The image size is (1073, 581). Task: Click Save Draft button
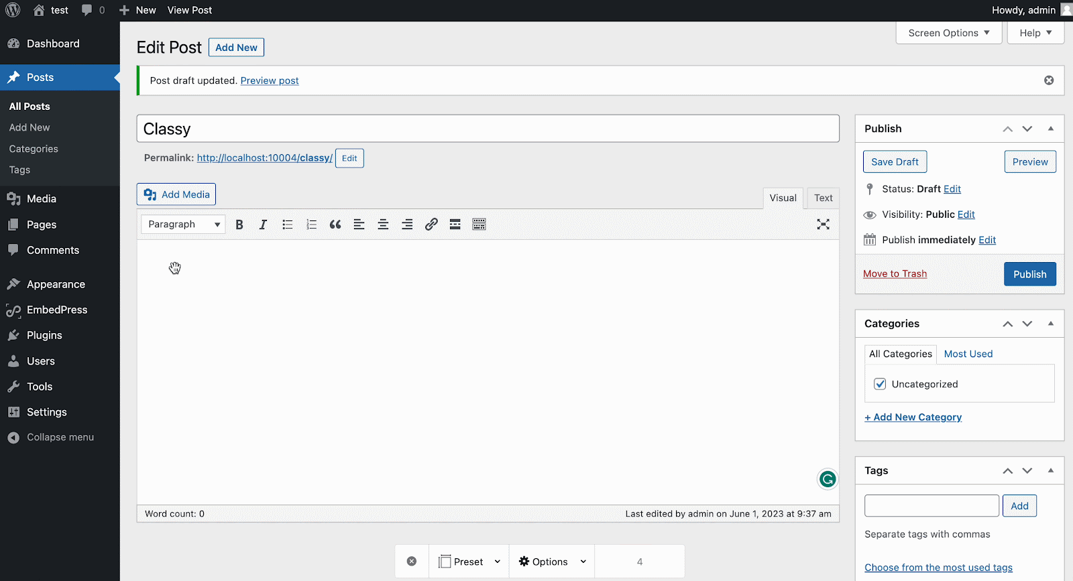(x=895, y=162)
